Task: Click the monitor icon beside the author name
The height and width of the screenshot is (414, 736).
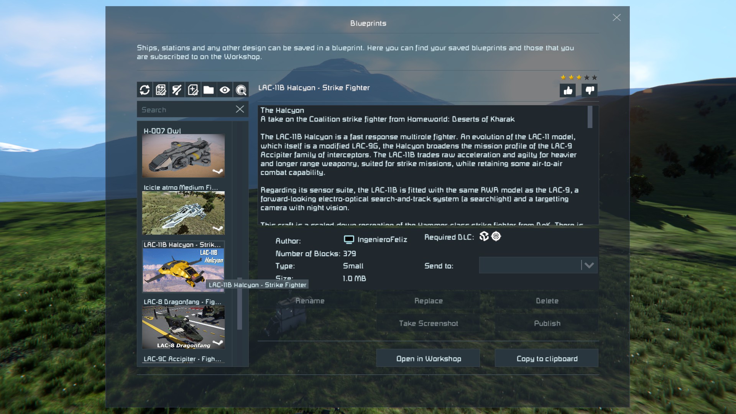Action: pos(349,240)
